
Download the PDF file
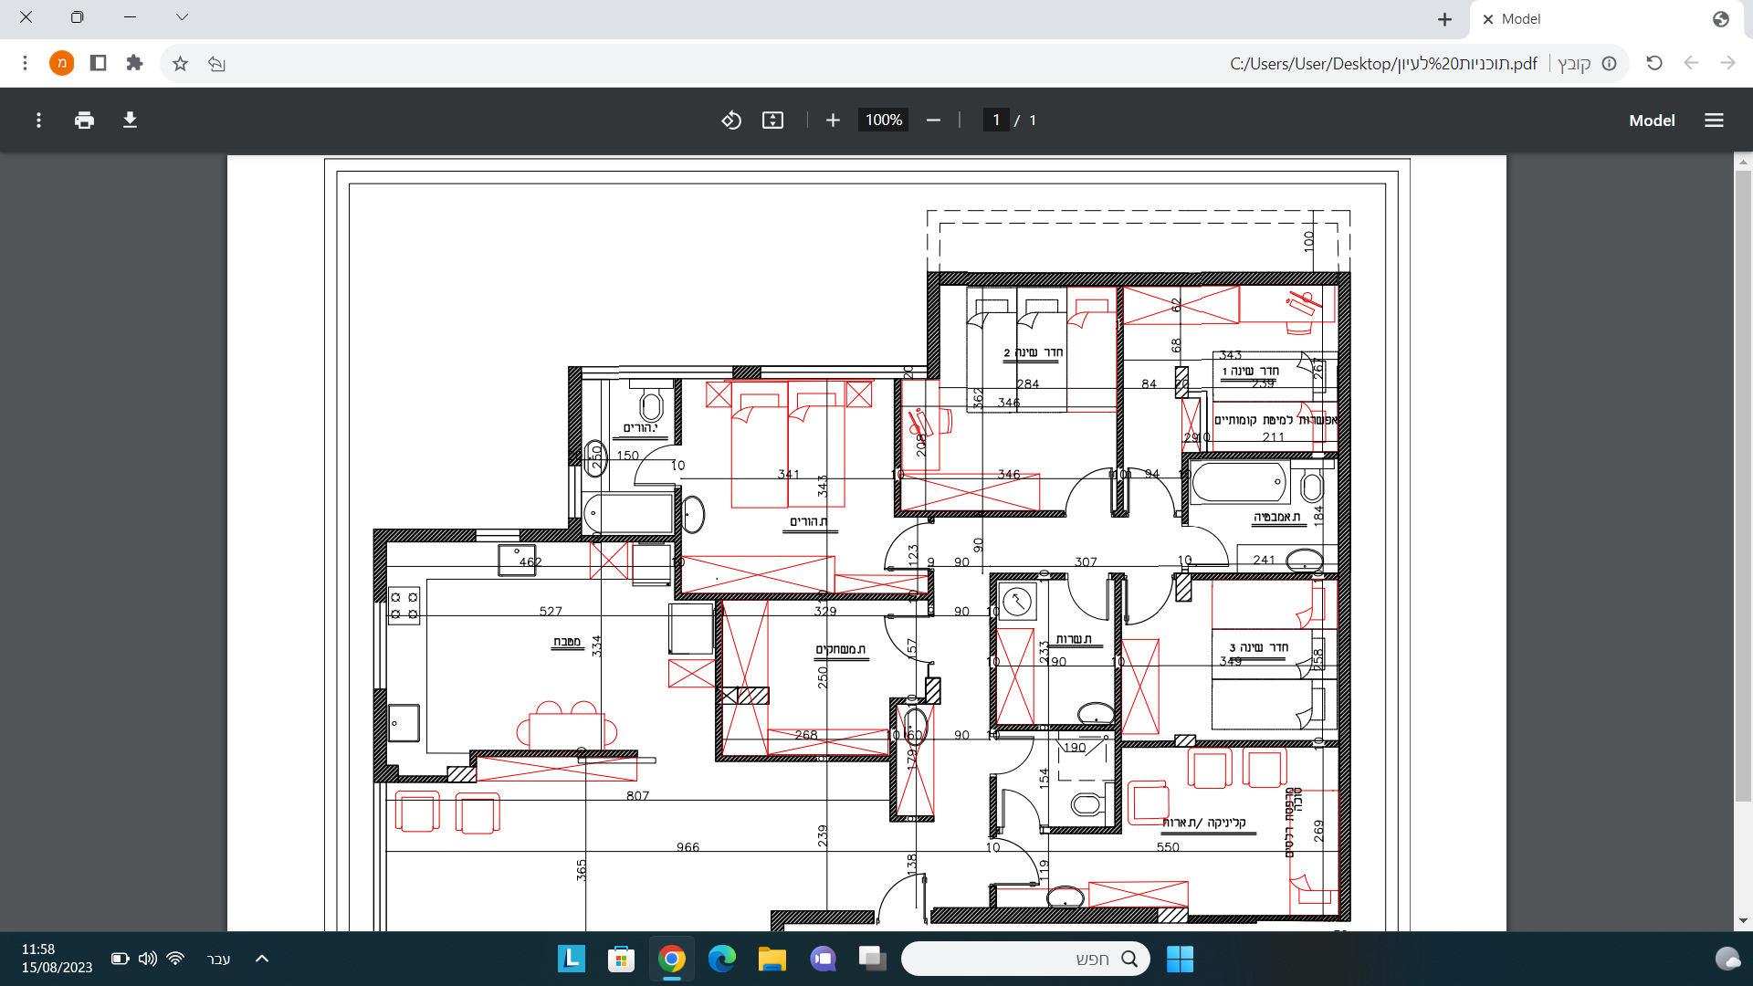tap(130, 121)
